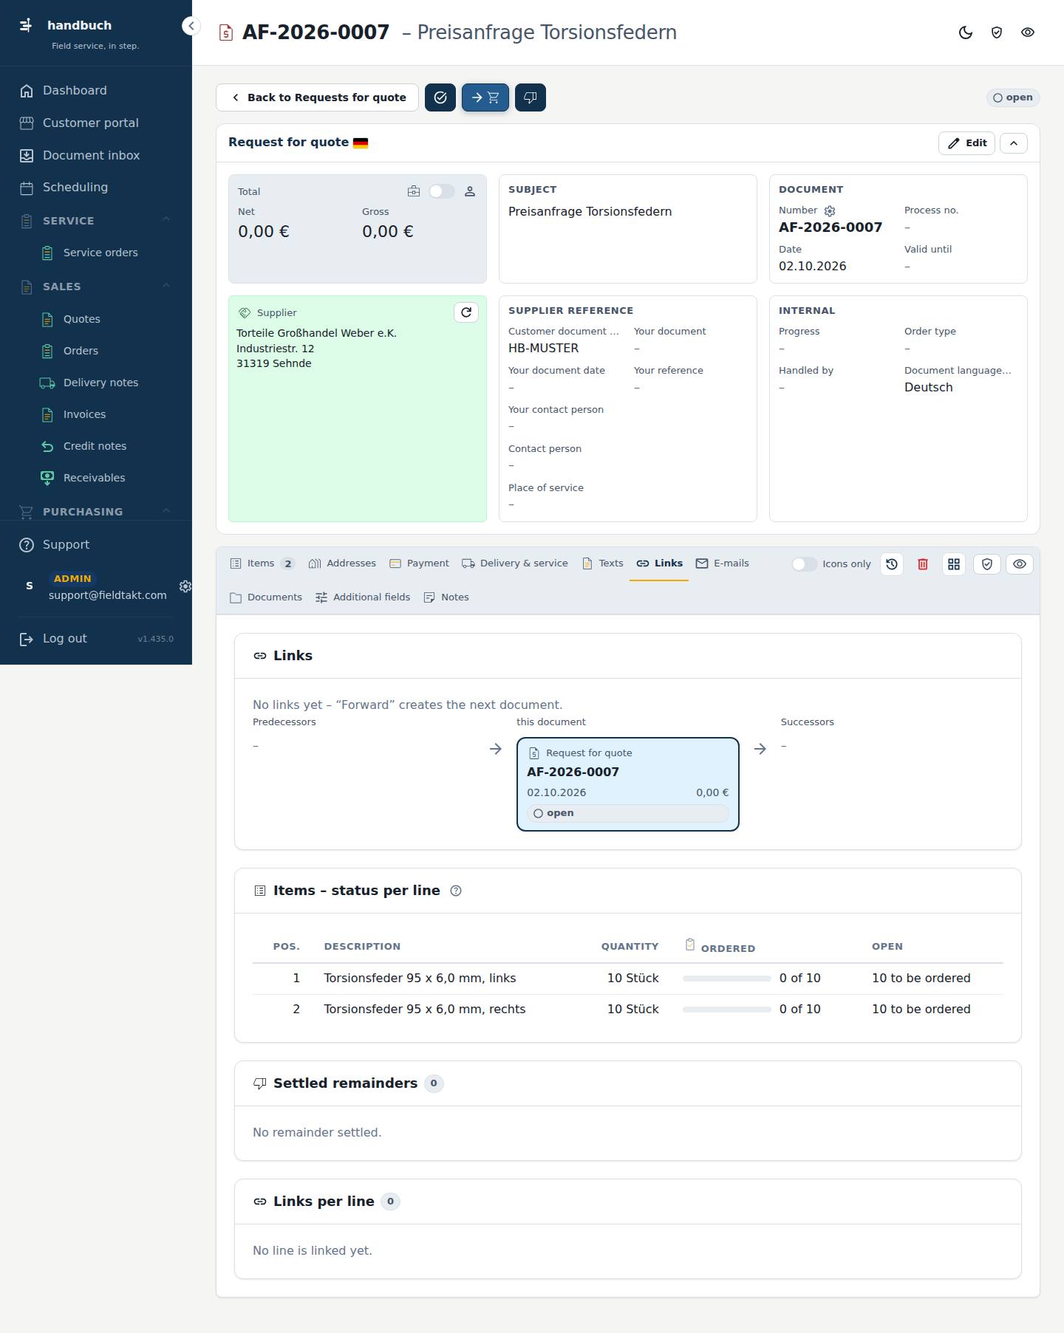
Task: Click the red trash delete icon
Action: [923, 564]
